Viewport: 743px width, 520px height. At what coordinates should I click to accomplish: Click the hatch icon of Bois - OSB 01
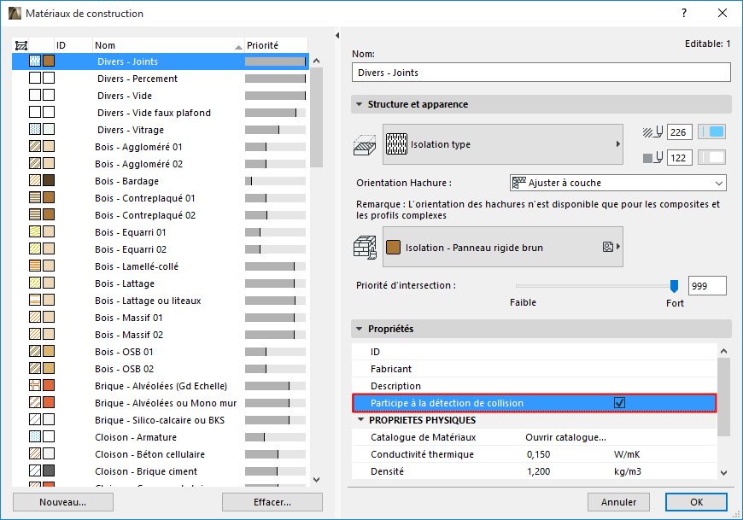pos(35,351)
